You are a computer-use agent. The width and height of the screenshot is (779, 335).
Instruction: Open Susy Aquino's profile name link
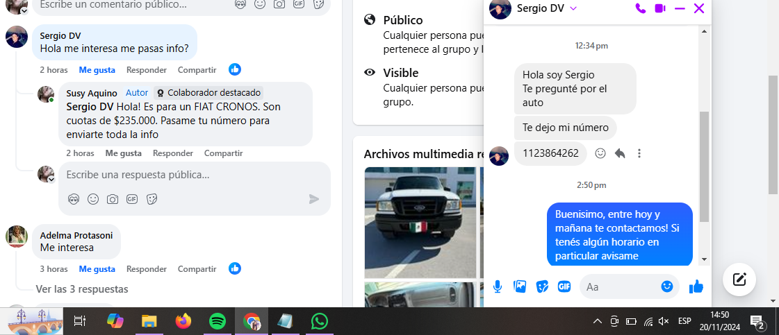(92, 93)
